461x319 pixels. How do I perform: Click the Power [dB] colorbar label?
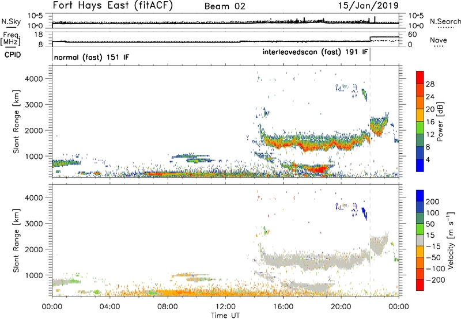point(440,121)
